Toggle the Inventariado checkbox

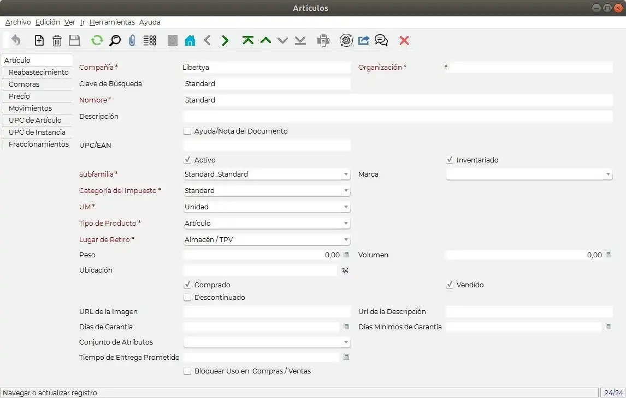[x=450, y=160]
